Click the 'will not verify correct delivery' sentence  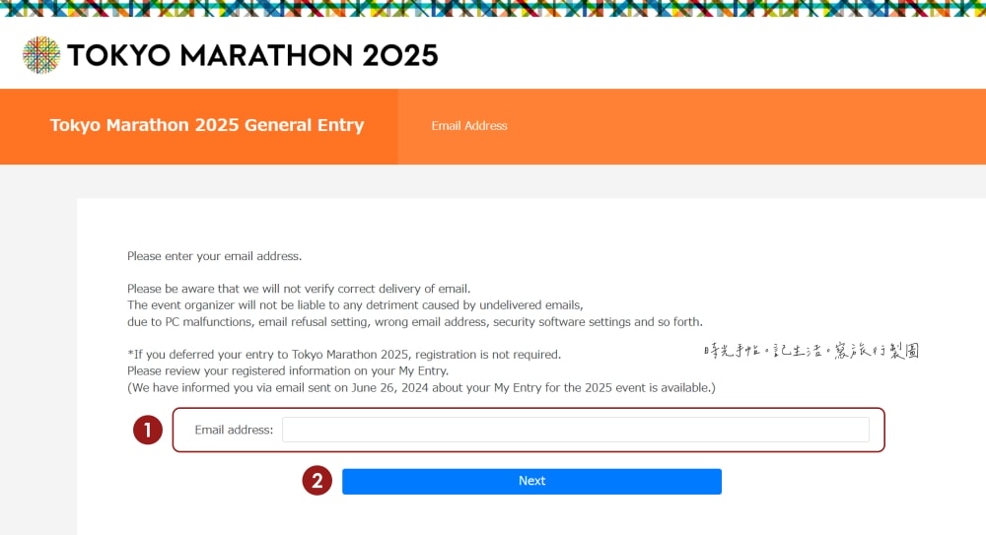click(x=299, y=290)
